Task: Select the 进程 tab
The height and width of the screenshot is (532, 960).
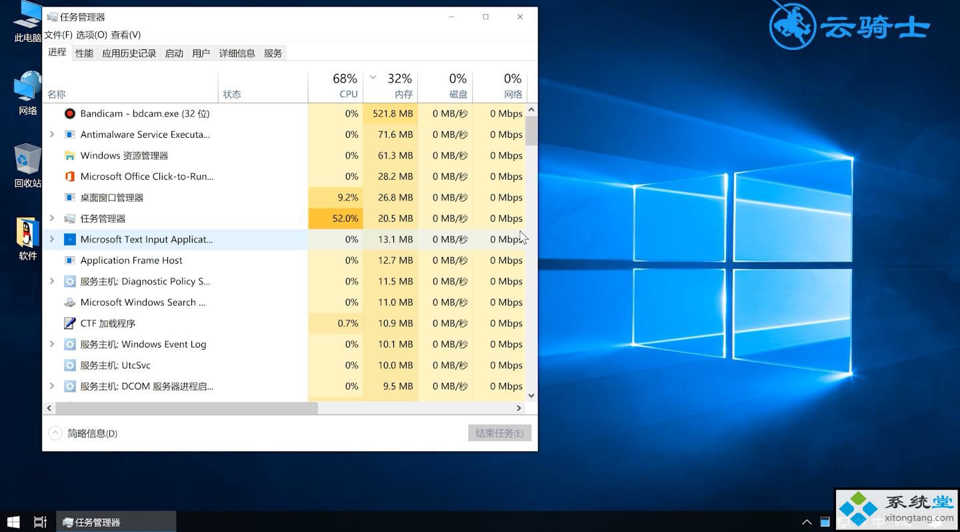Action: 57,52
